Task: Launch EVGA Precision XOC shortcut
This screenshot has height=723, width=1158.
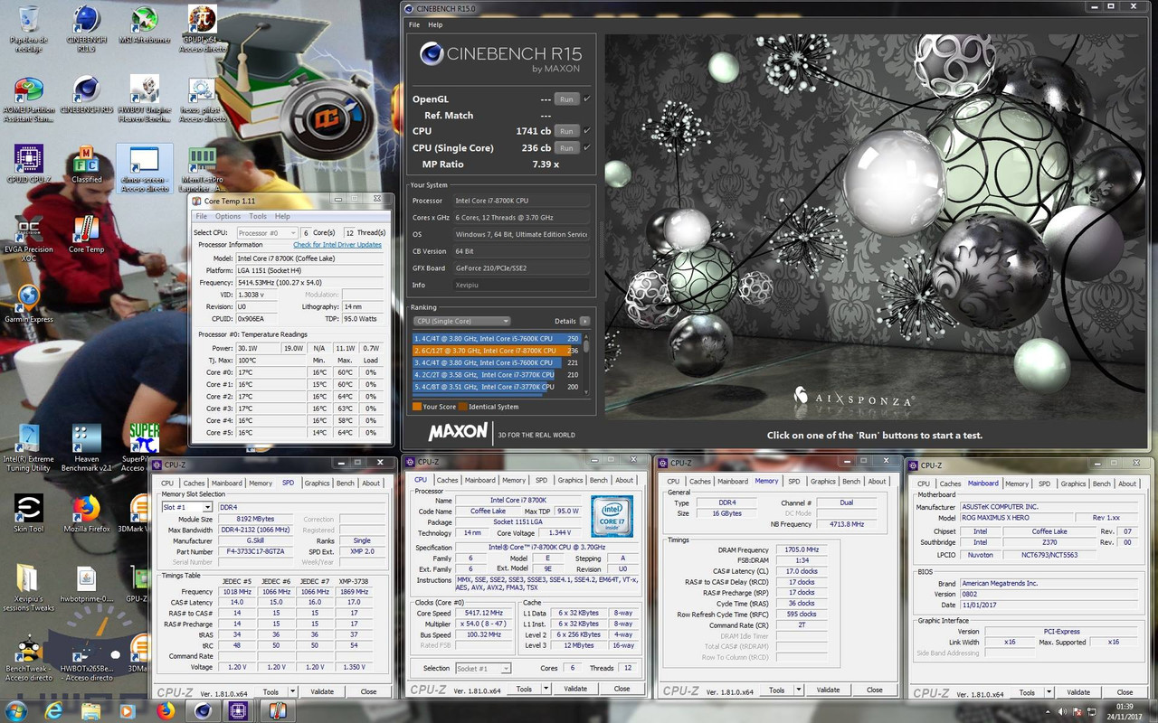Action: click(x=29, y=239)
